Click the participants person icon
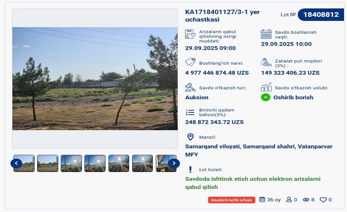This screenshot has width=347, height=212. click(x=289, y=199)
